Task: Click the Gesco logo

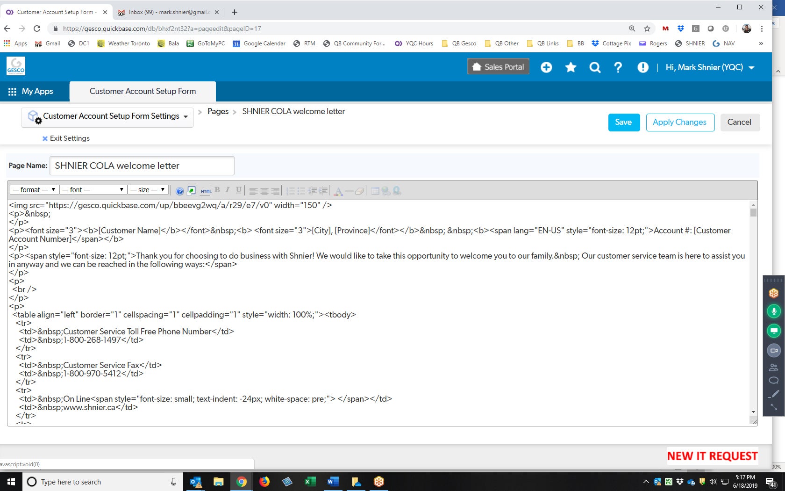Action: click(x=16, y=66)
